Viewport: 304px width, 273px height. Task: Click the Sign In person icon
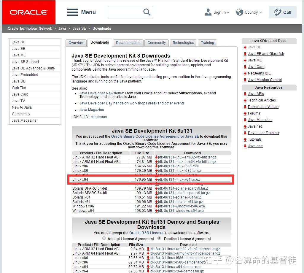[208, 12]
